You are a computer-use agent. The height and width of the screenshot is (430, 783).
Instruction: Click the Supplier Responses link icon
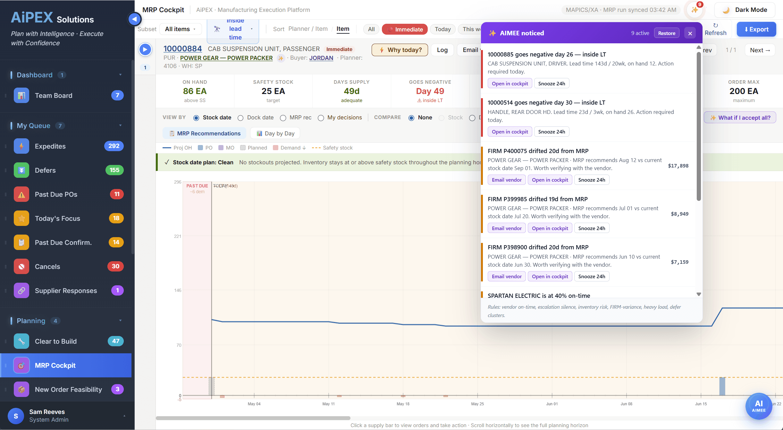point(21,290)
